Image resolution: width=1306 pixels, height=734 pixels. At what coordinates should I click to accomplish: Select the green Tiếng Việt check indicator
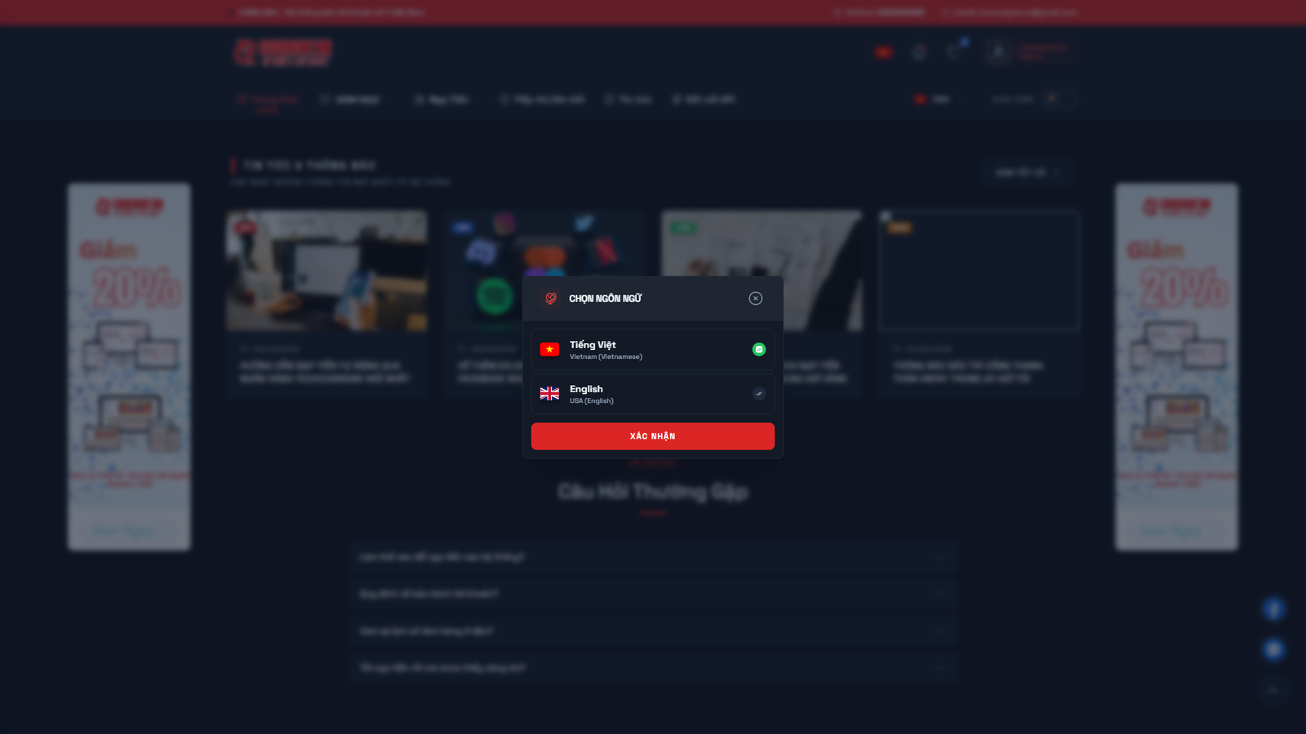click(758, 349)
